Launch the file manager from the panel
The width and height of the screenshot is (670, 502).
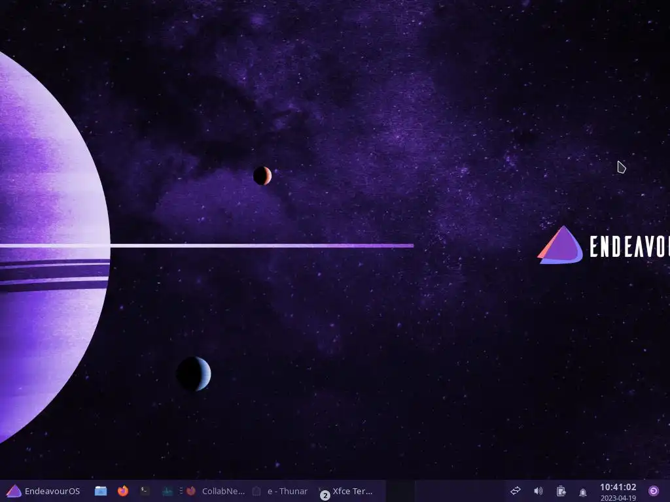click(x=101, y=491)
